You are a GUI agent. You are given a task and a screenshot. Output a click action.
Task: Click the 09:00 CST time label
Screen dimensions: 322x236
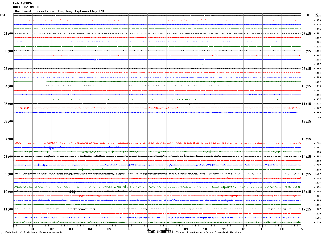(x=8, y=174)
